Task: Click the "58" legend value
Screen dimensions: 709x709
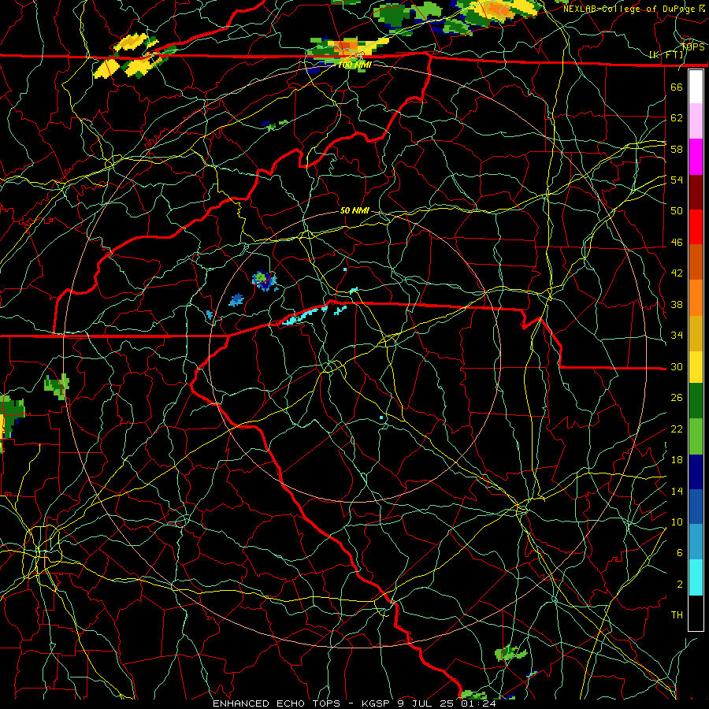Action: (x=677, y=149)
